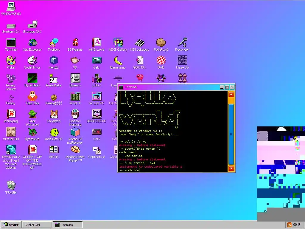Click the blue Terminal scrollbar thumb
This screenshot has width=305, height=229.
click(x=231, y=134)
